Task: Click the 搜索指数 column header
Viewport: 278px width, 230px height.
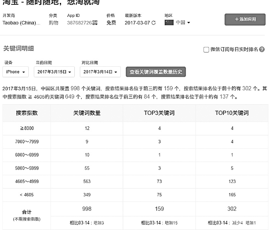Action: click(27, 113)
